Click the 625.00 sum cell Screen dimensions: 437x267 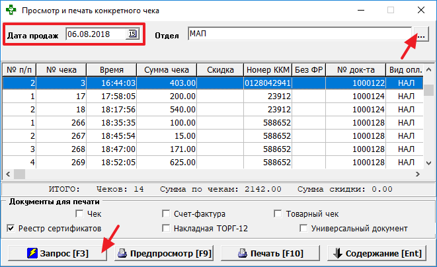167,162
